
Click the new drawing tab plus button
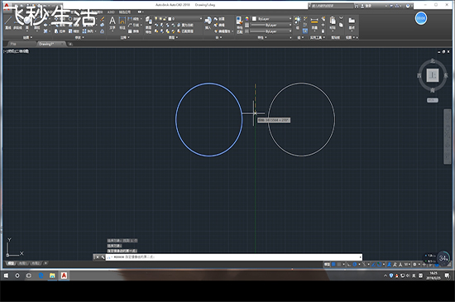pos(70,44)
